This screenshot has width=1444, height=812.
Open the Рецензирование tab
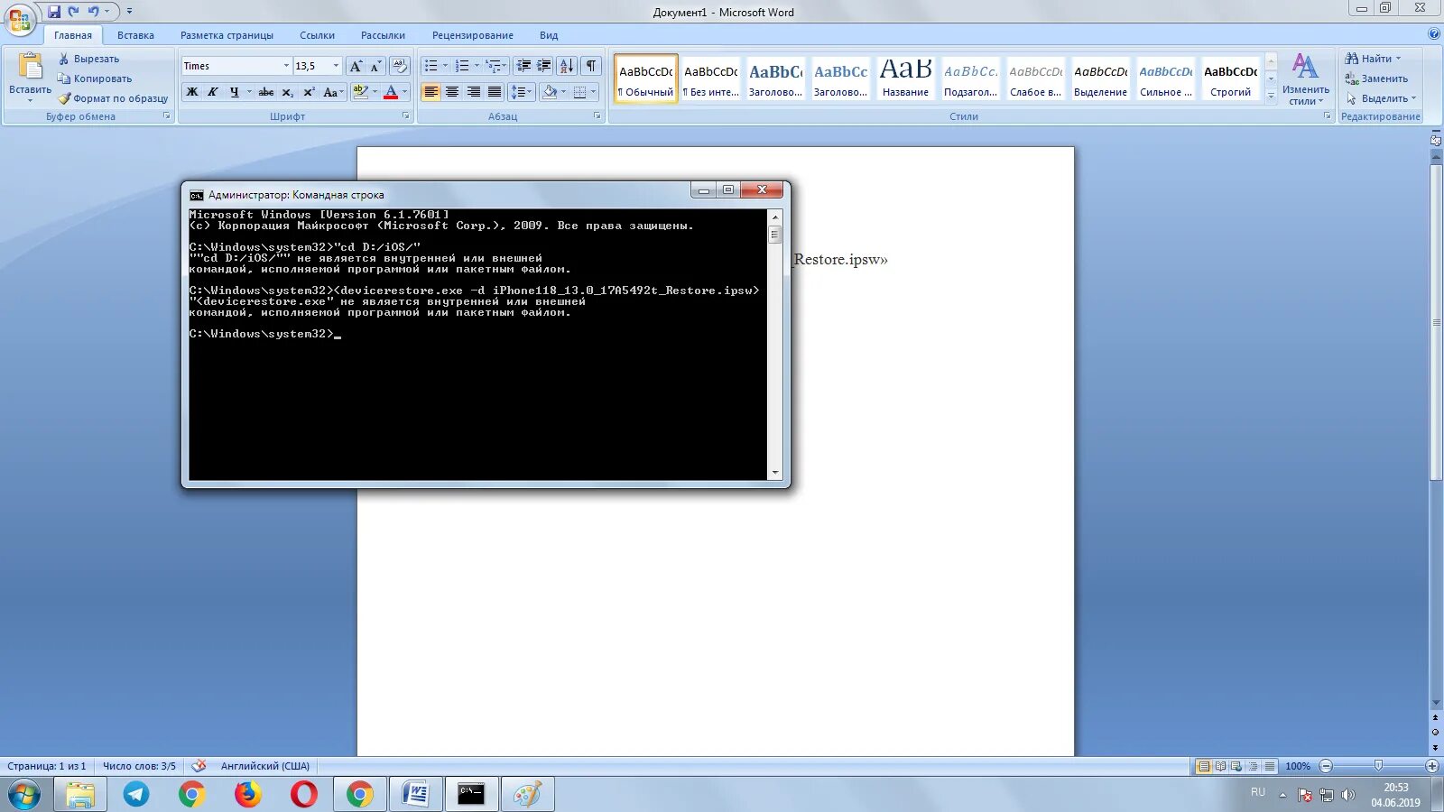click(472, 35)
